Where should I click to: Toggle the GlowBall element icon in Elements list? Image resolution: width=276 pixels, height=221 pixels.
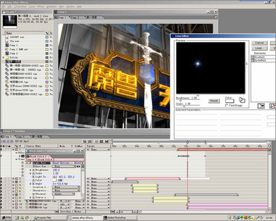coord(252,57)
